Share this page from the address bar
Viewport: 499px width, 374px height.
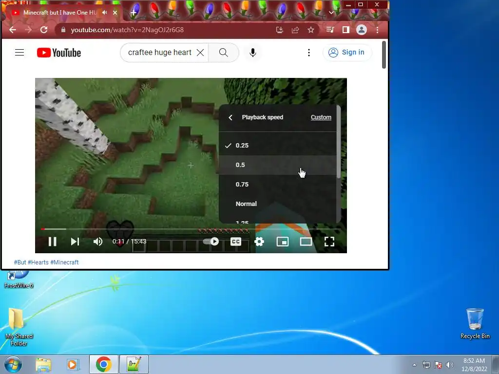tap(295, 30)
